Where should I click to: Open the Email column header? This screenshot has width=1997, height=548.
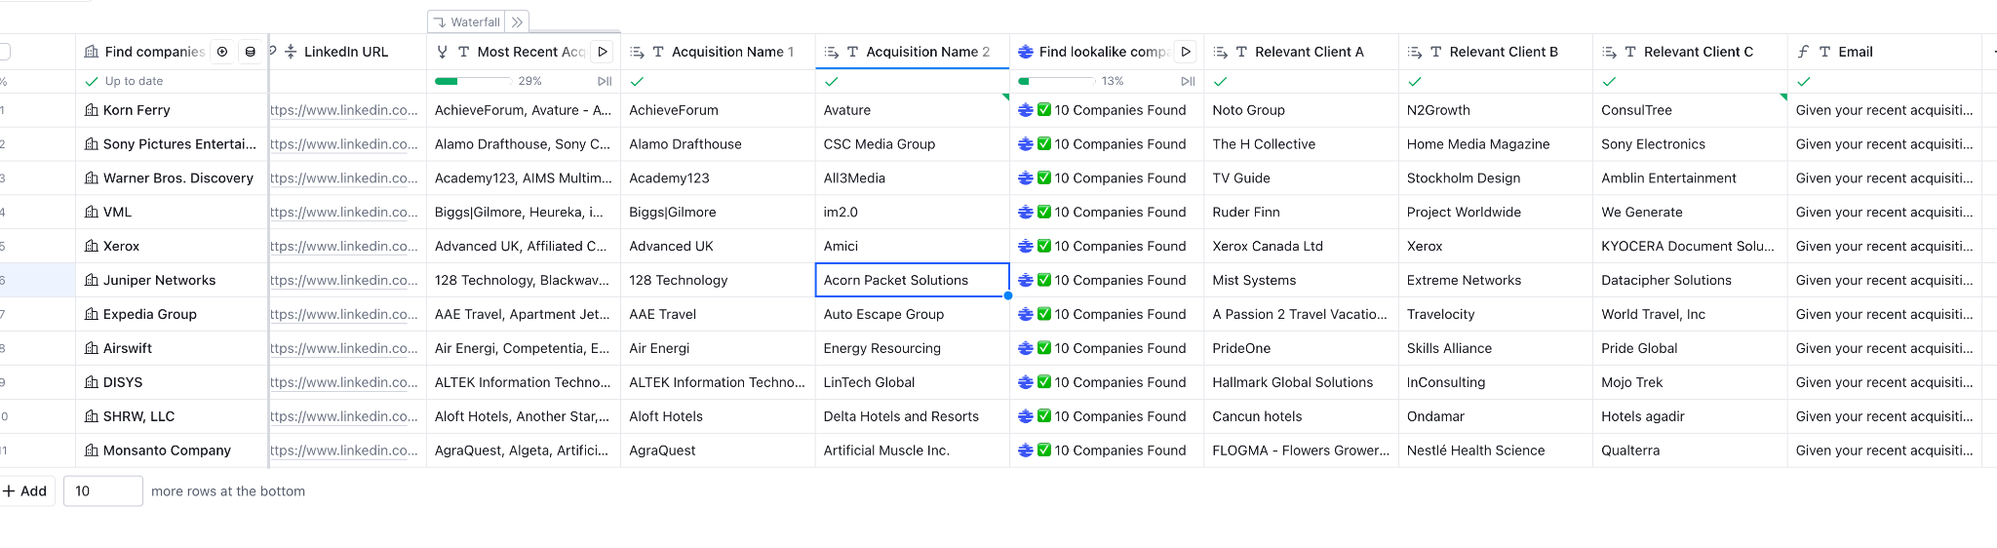1884,52
